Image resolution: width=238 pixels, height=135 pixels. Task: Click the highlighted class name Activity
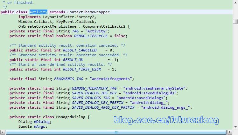coord(38,12)
